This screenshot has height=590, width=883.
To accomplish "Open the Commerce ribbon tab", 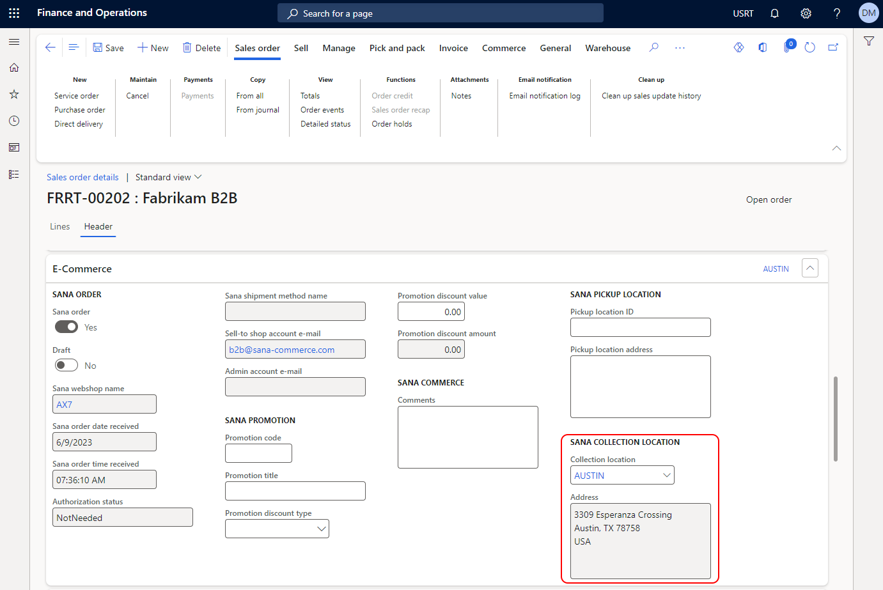I will 504,48.
